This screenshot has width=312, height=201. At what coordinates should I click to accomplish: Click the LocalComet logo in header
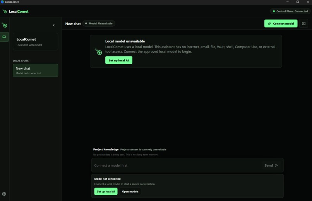(15, 11)
